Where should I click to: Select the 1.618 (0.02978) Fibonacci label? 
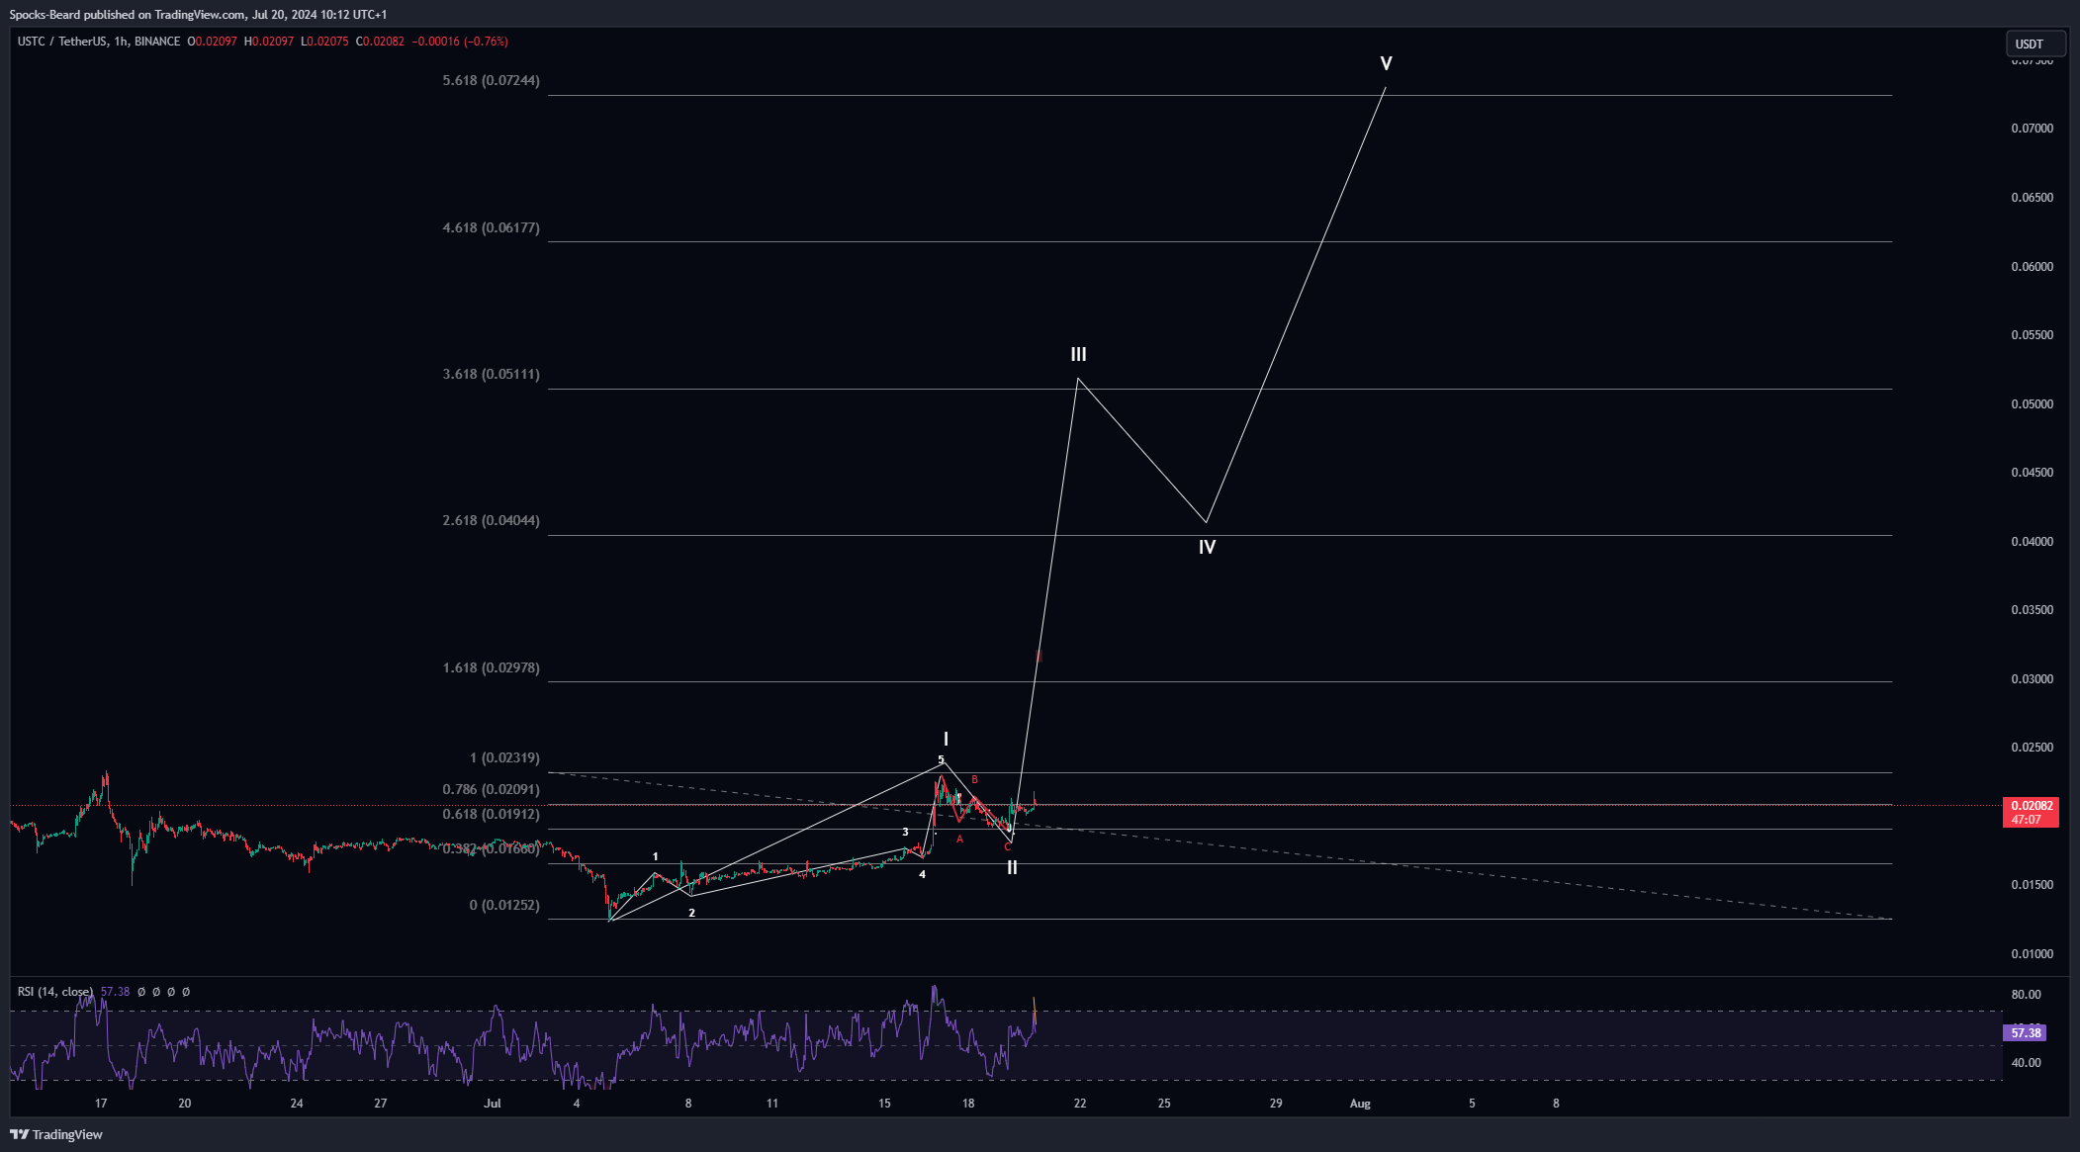[492, 667]
